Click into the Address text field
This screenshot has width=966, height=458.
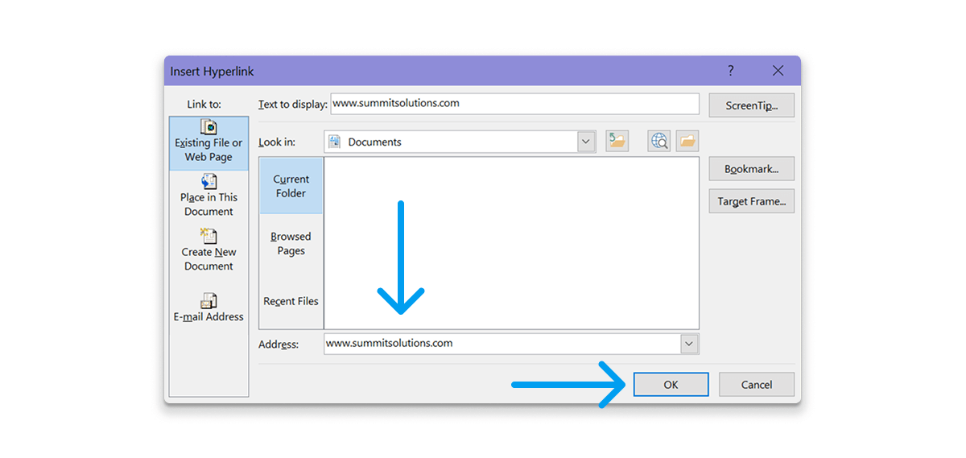(x=502, y=344)
